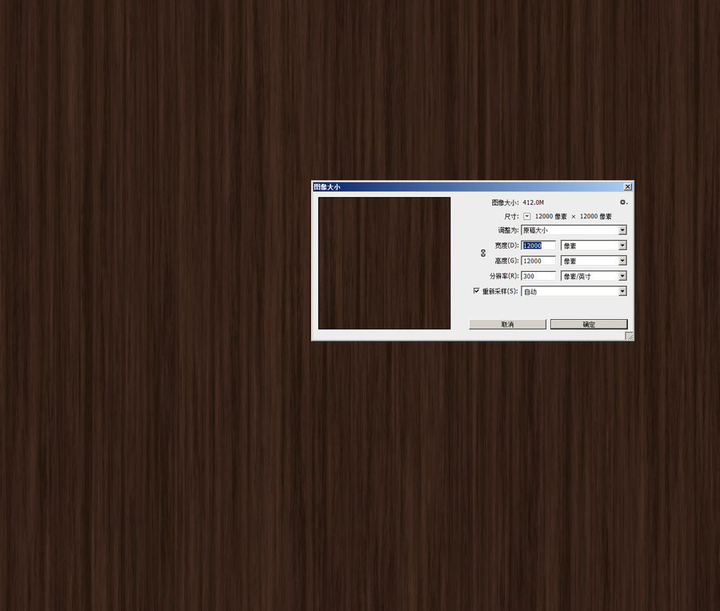The image size is (720, 611).
Task: Click the 图像大小 412.0M size text
Action: tap(518, 202)
